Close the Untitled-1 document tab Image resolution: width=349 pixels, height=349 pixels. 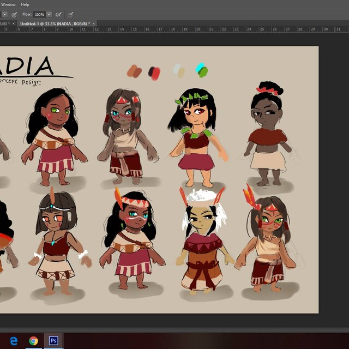[x=94, y=24]
